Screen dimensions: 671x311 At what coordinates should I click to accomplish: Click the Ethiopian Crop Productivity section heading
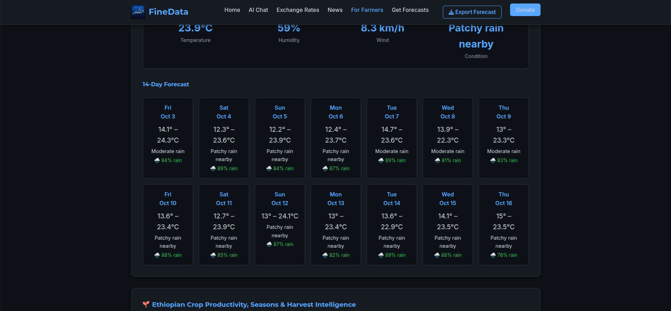pos(254,304)
